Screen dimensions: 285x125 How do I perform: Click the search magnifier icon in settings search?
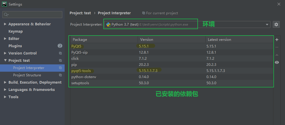[x=6, y=15]
